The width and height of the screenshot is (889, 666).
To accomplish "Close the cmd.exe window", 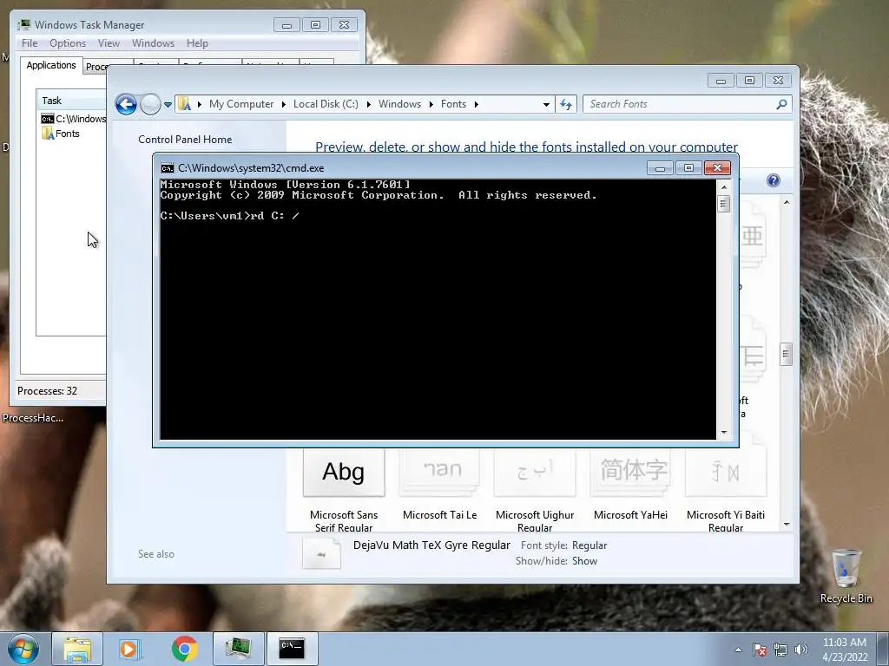I will coord(717,168).
